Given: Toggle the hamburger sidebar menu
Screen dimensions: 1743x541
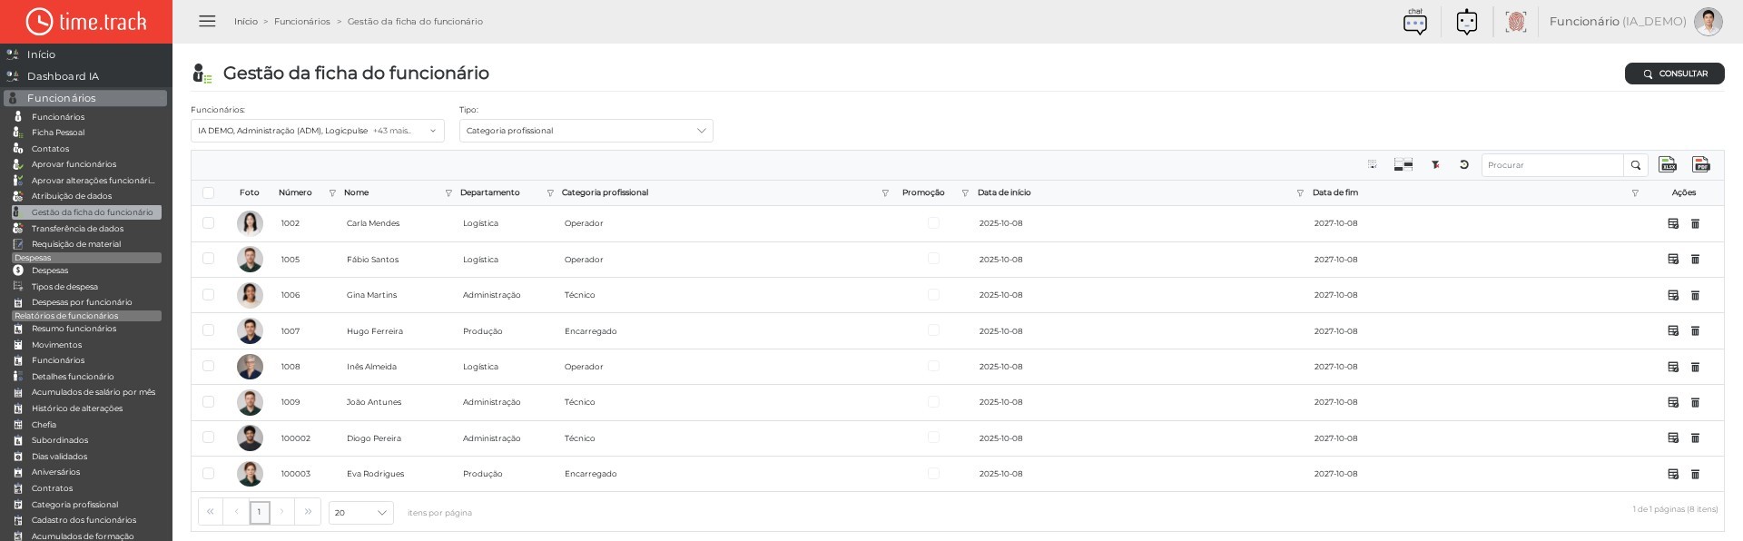Looking at the screenshot, I should (x=207, y=21).
